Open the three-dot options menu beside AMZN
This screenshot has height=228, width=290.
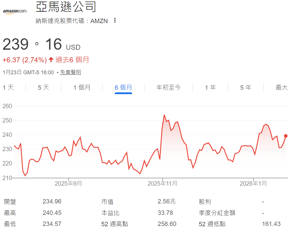point(115,20)
